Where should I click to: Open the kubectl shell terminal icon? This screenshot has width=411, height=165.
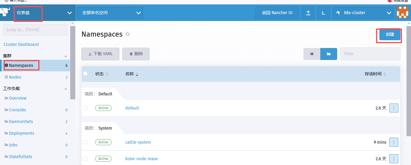(x=323, y=13)
